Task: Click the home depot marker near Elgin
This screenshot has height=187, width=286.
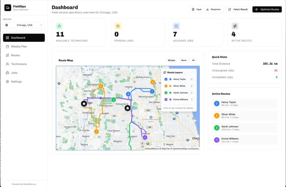Action: [x=84, y=103]
